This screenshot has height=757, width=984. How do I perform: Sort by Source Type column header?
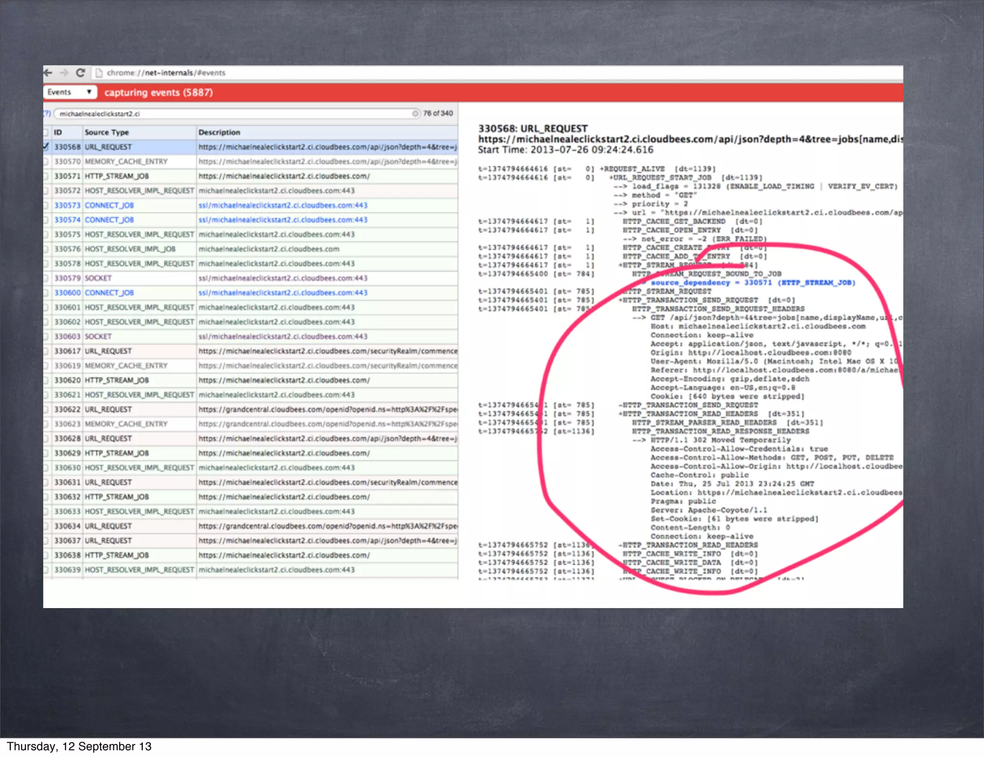[107, 133]
